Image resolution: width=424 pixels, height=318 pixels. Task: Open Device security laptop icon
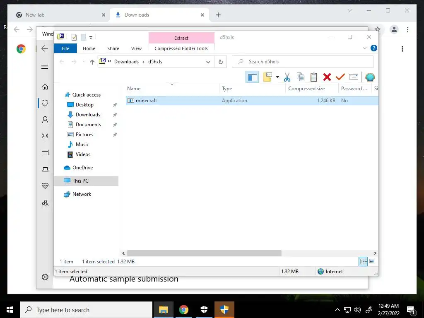45,169
